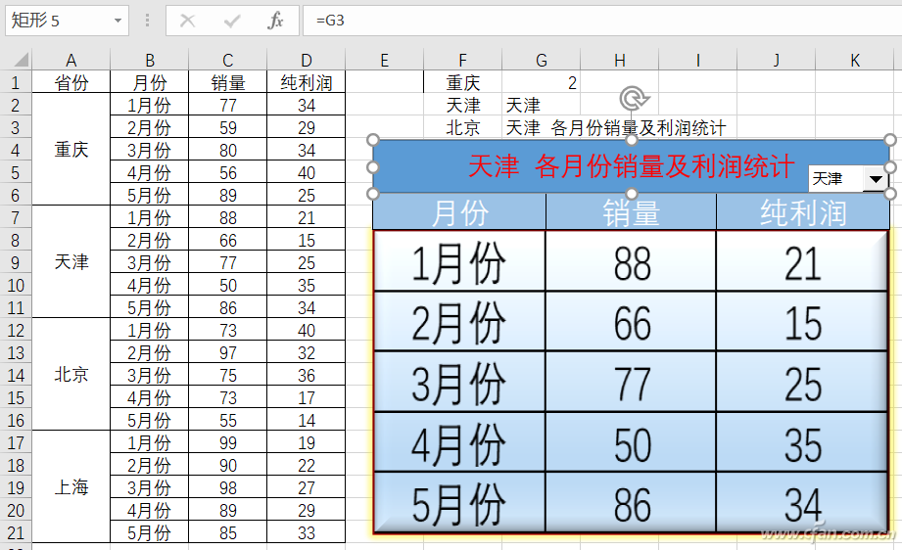
Task: Click the rotation handle above the shape
Action: pos(633,99)
